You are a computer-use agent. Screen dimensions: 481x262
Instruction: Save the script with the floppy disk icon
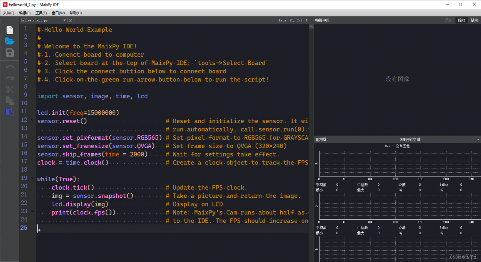tap(10, 53)
